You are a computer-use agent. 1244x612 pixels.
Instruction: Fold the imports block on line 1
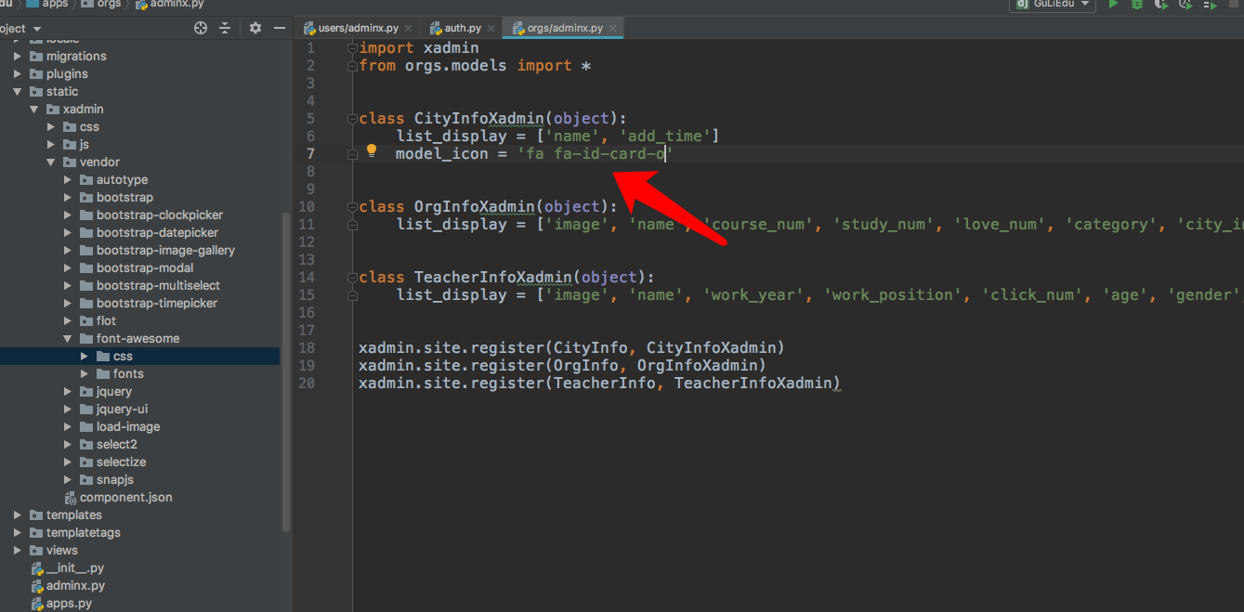click(x=352, y=48)
